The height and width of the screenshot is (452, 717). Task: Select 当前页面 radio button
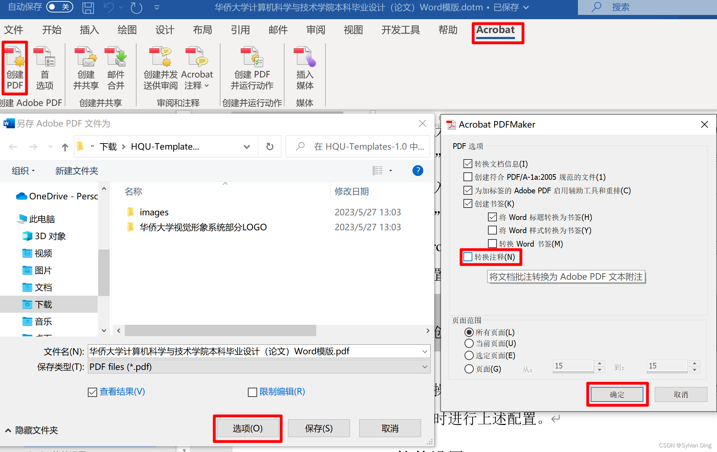point(469,343)
